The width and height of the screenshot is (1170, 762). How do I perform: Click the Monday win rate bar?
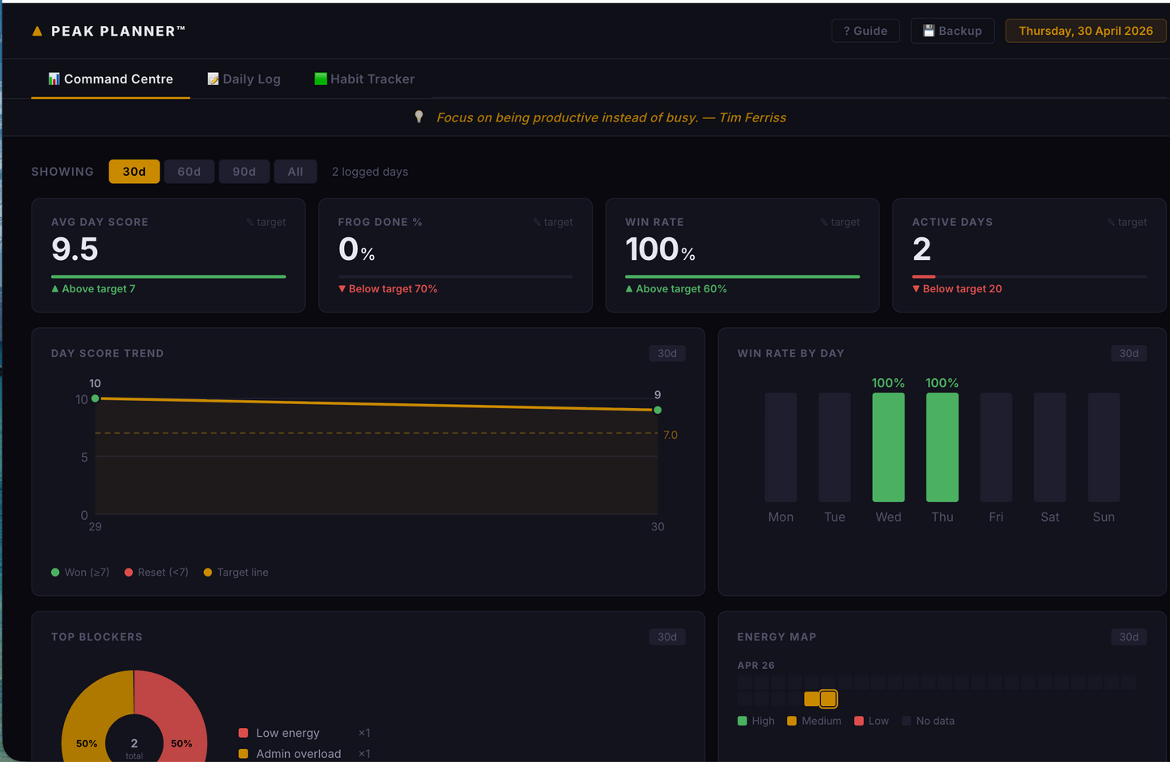pyautogui.click(x=781, y=447)
